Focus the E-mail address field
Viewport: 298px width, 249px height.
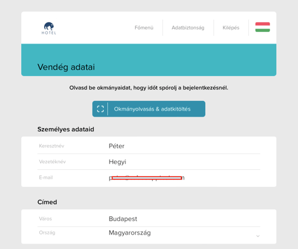click(149, 178)
